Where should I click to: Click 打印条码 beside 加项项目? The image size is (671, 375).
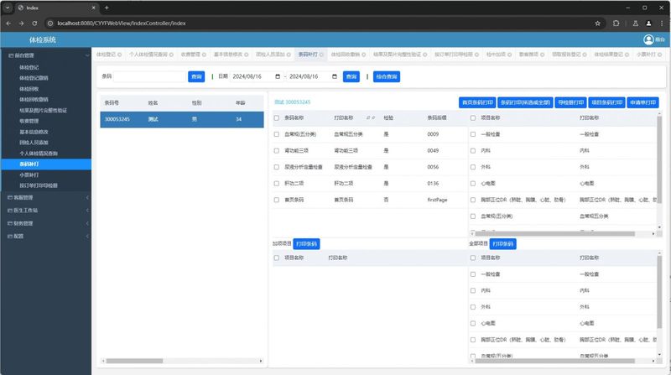pos(306,244)
